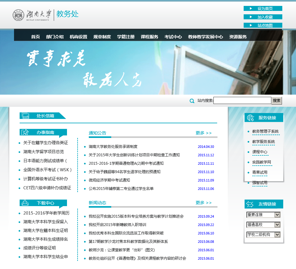
Task: Open the 普通高校 dropdown
Action: [x=263, y=225]
